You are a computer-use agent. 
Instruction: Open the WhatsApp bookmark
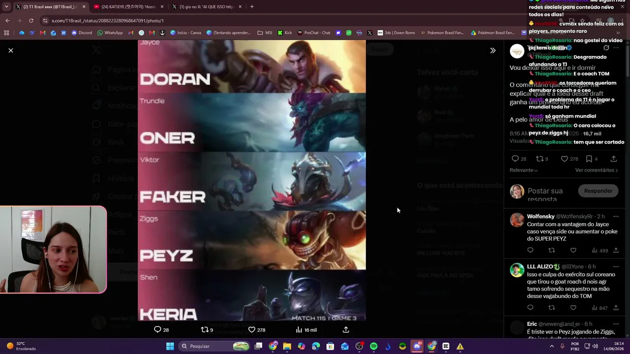(x=110, y=33)
